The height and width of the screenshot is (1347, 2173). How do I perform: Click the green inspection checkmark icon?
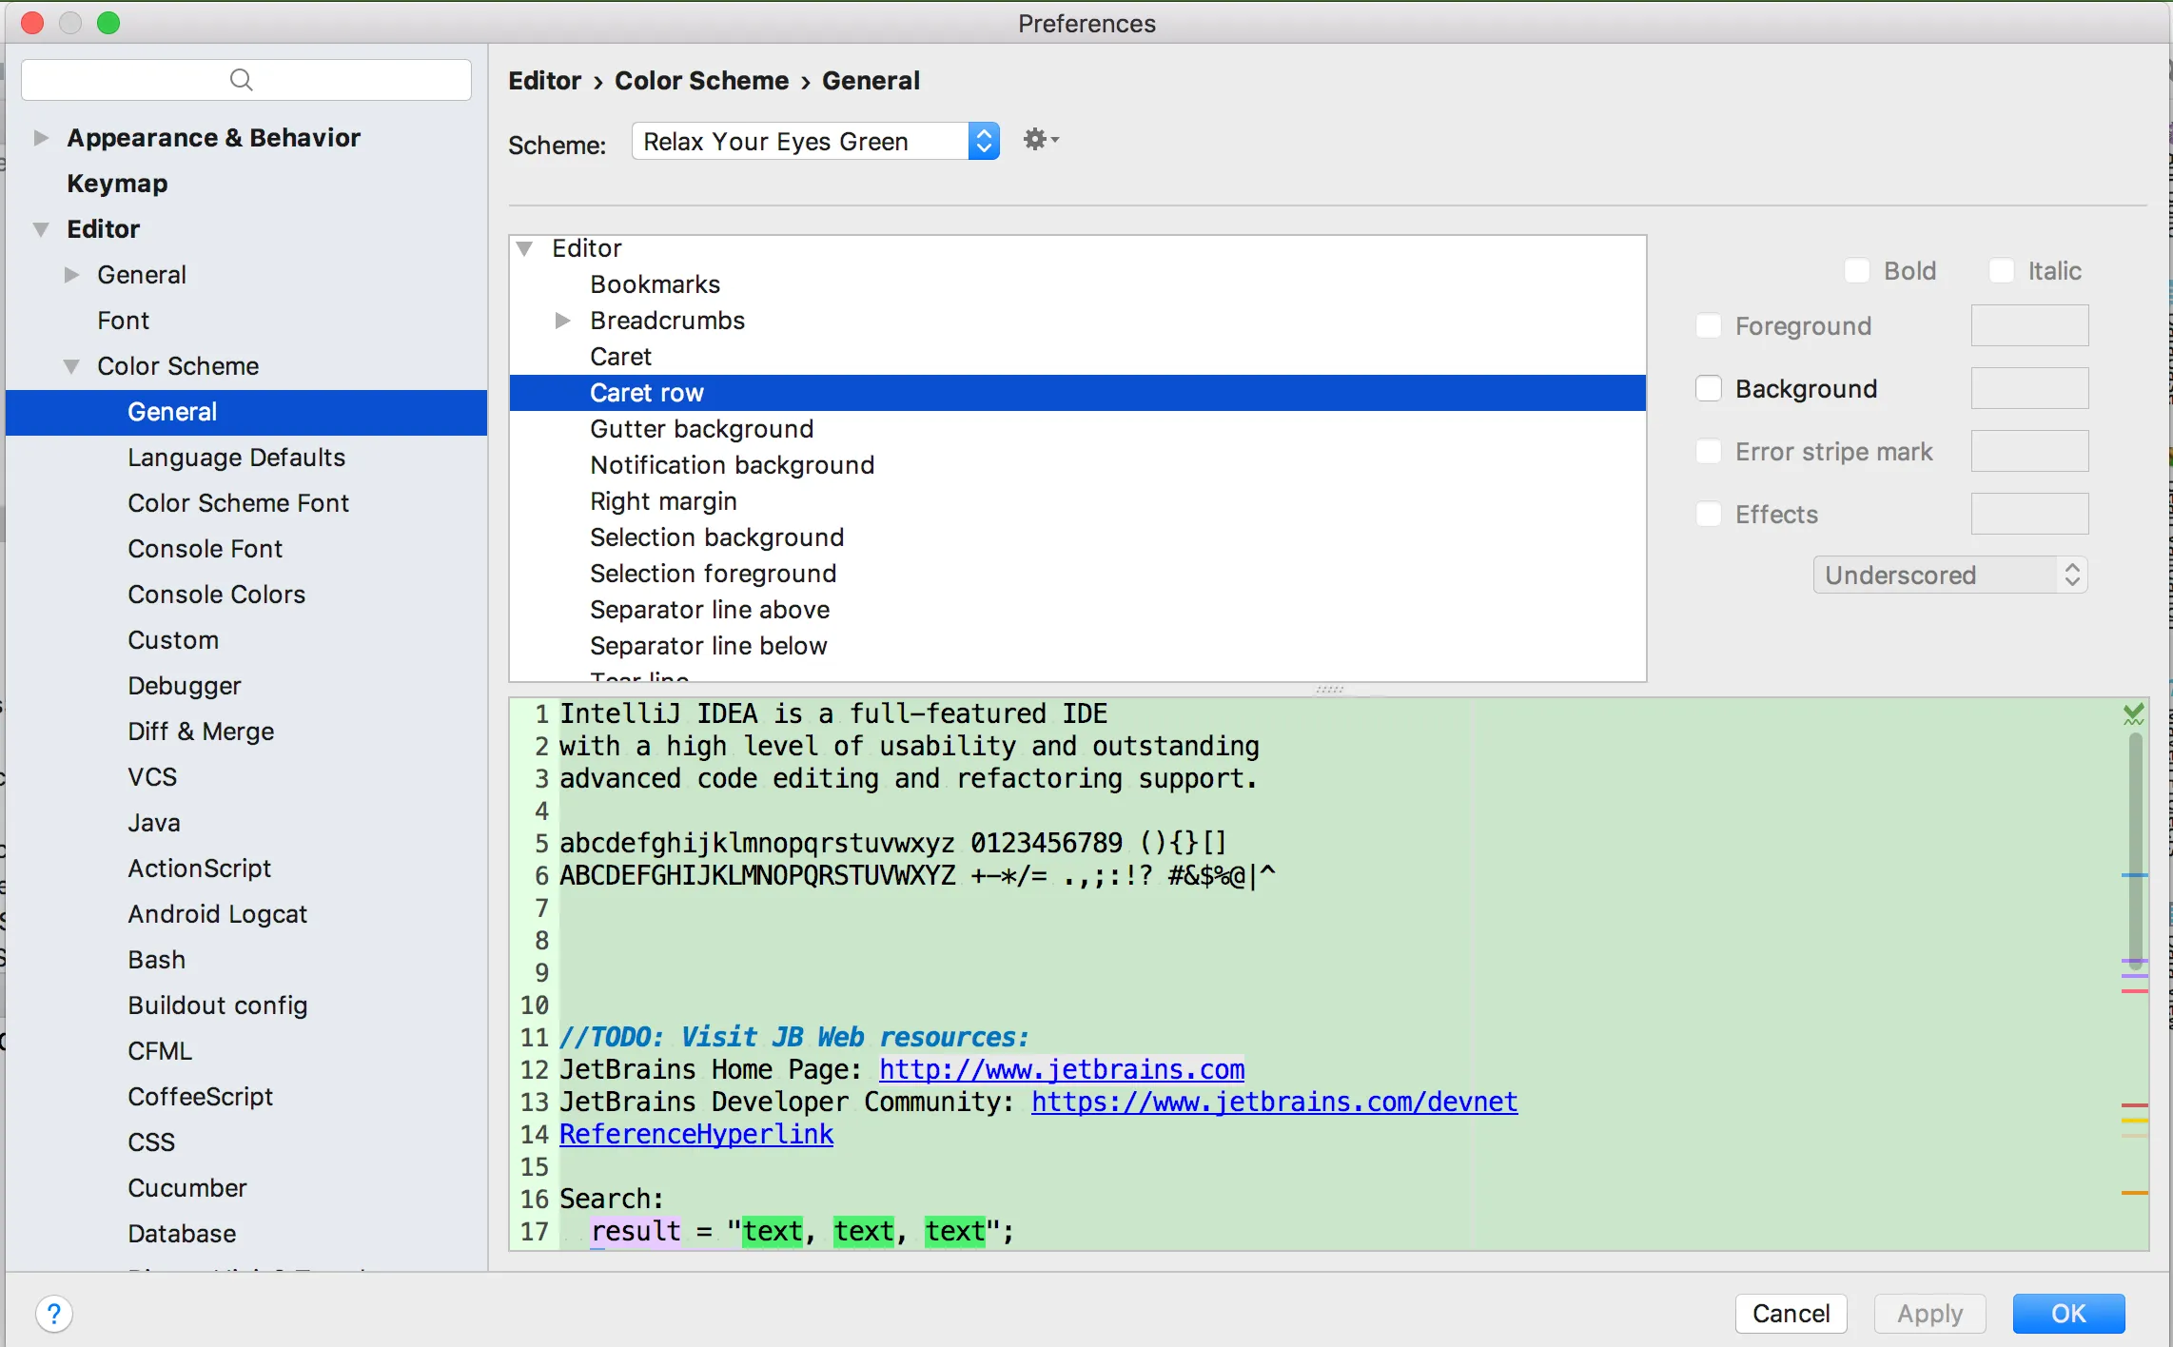2133,714
